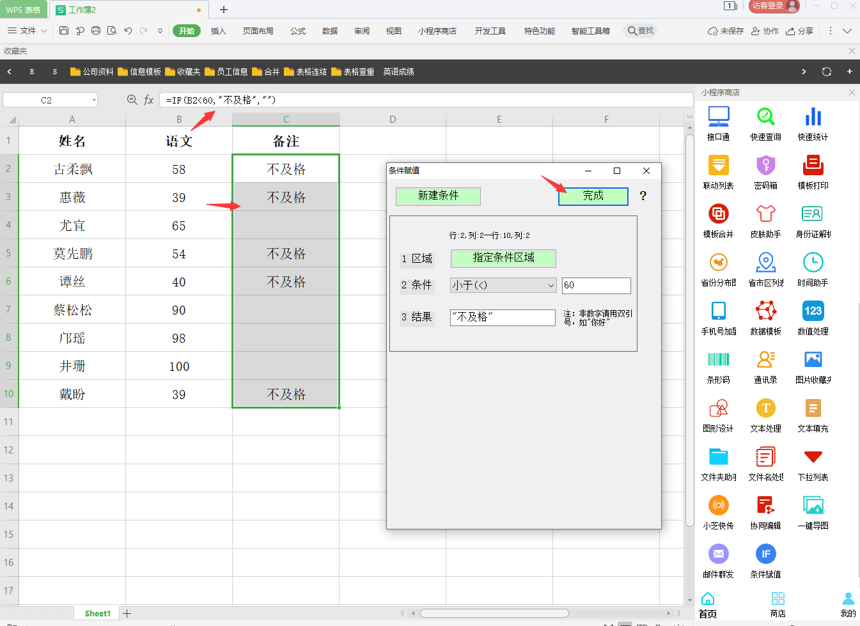
Task: Open the 身份证解析 tool
Action: (813, 221)
